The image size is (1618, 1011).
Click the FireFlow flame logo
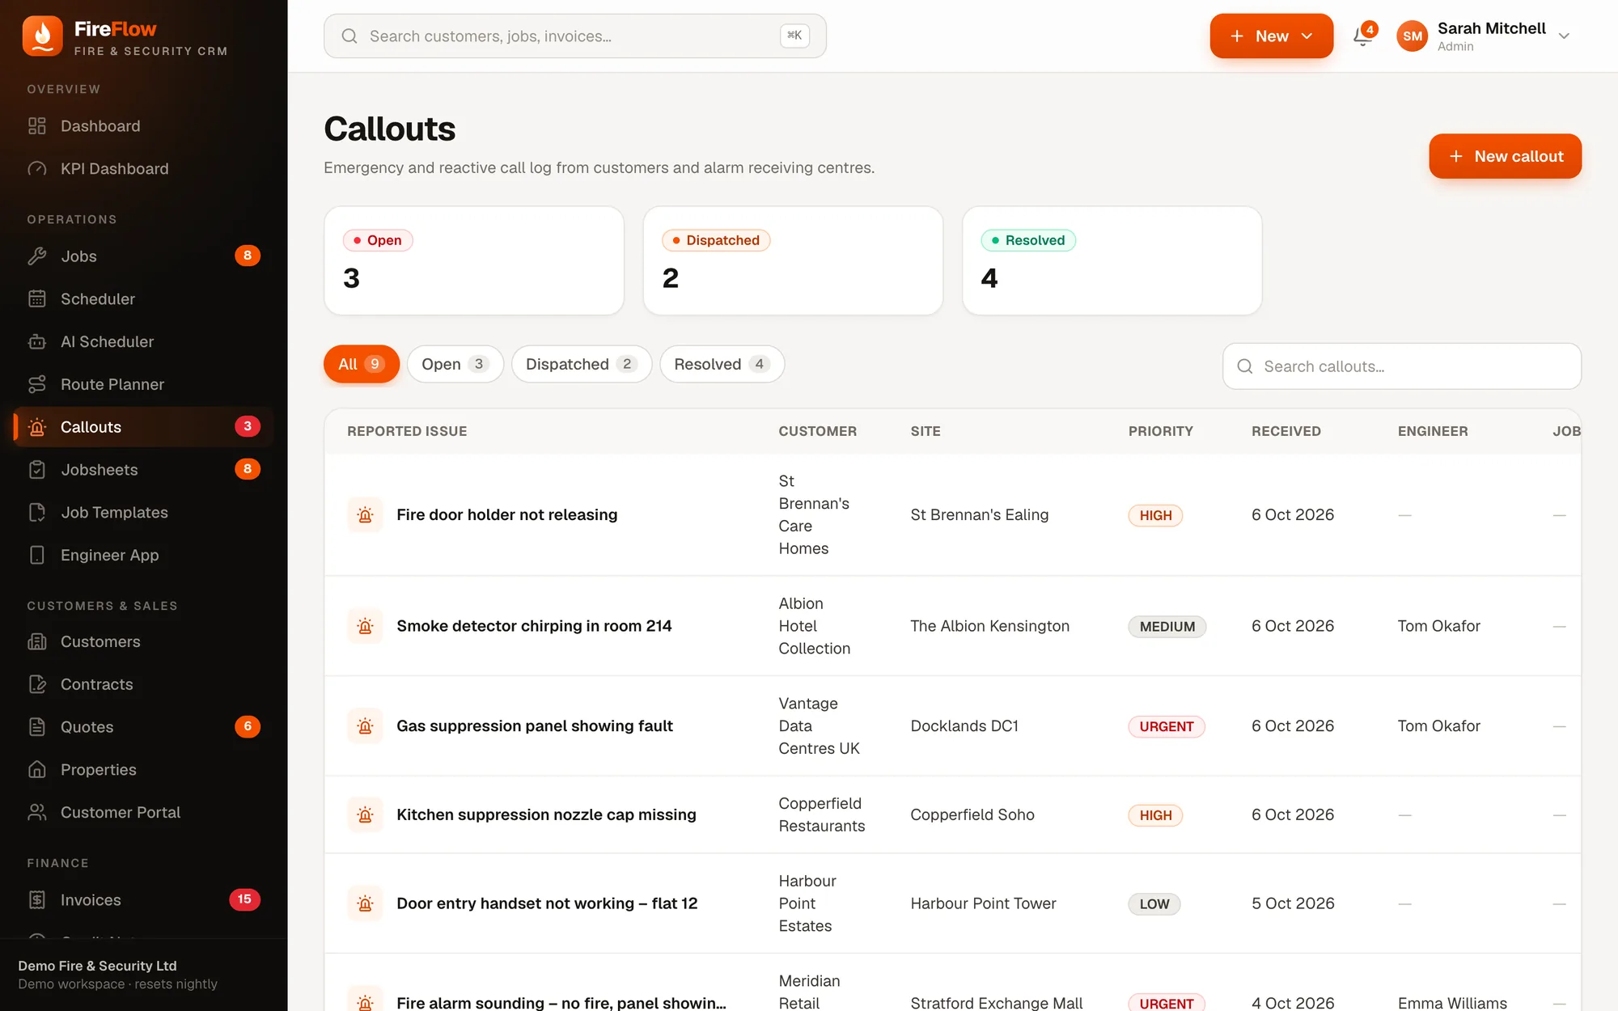(42, 36)
